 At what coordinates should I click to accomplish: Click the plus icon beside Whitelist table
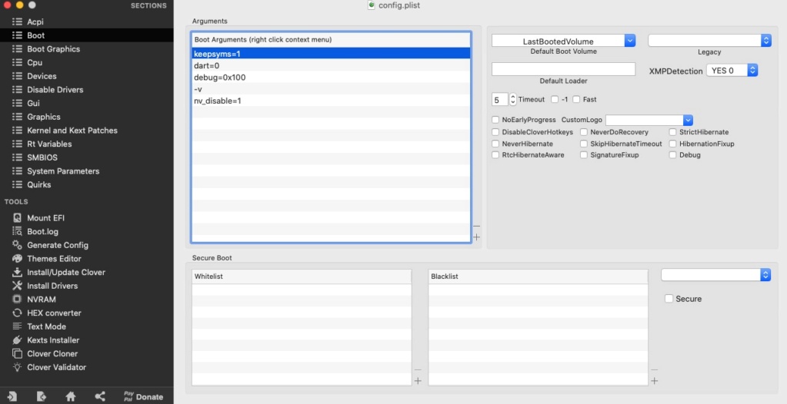(x=418, y=381)
